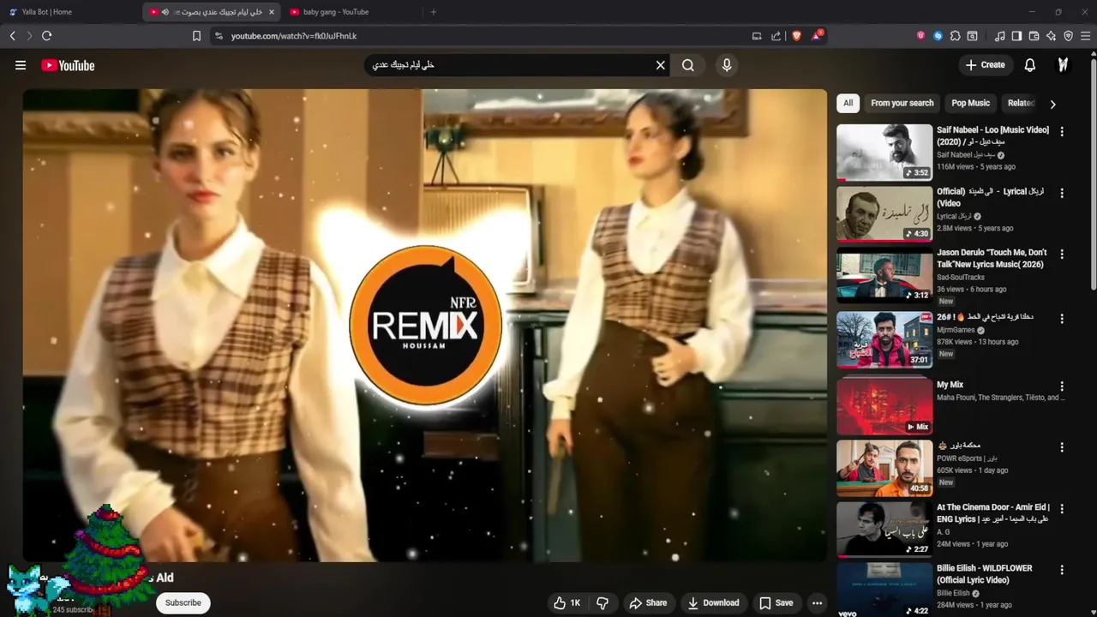Subscribe to the channel
The image size is (1097, 617).
(183, 602)
